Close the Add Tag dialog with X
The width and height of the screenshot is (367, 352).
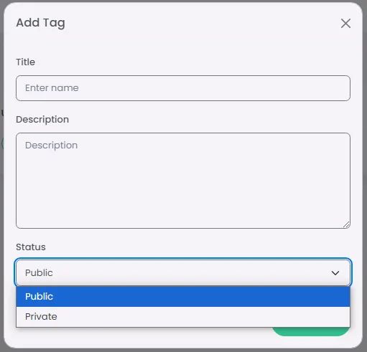pyautogui.click(x=345, y=24)
